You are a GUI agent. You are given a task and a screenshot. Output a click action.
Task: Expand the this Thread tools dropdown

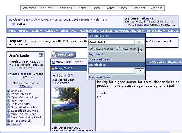pos(156,62)
